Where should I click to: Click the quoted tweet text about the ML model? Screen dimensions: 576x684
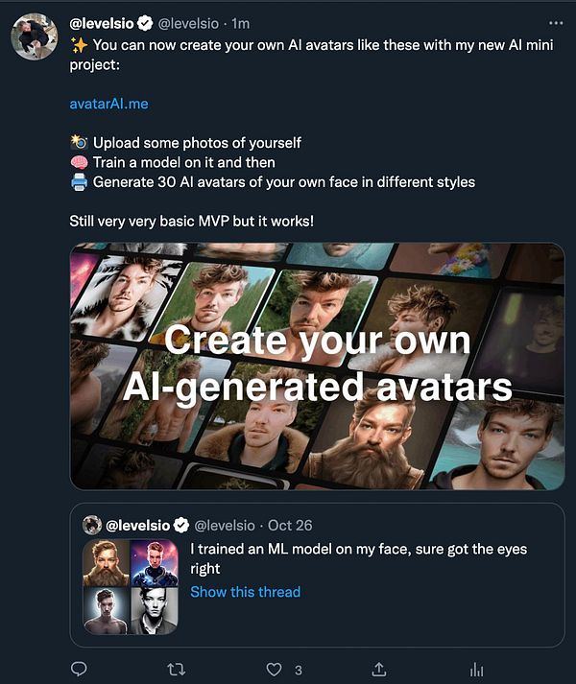(358, 558)
